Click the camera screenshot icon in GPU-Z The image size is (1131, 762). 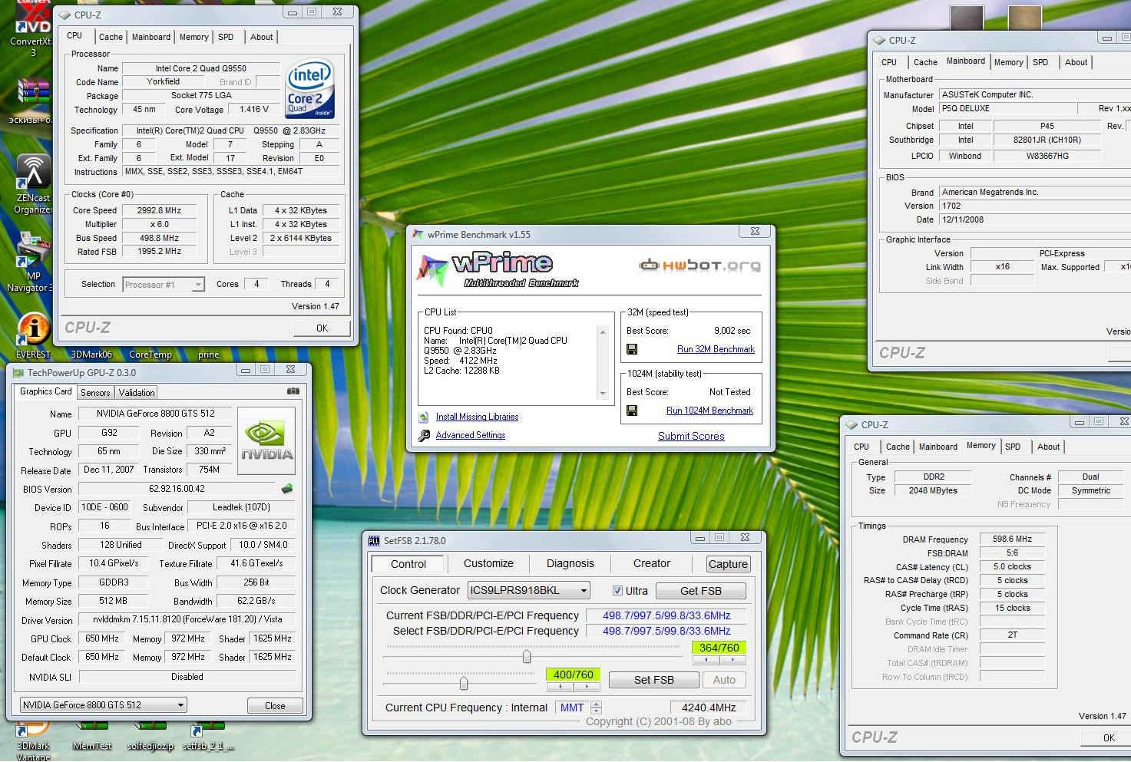point(293,391)
